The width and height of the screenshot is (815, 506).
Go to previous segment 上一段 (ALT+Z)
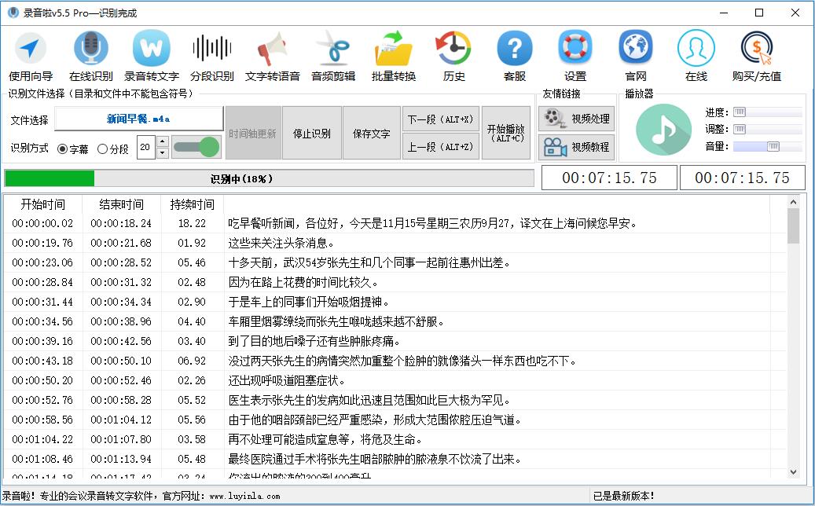pyautogui.click(x=440, y=147)
